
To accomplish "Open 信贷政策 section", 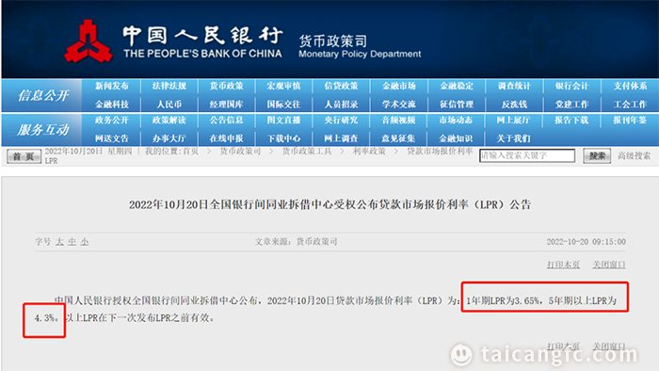I will click(x=341, y=86).
